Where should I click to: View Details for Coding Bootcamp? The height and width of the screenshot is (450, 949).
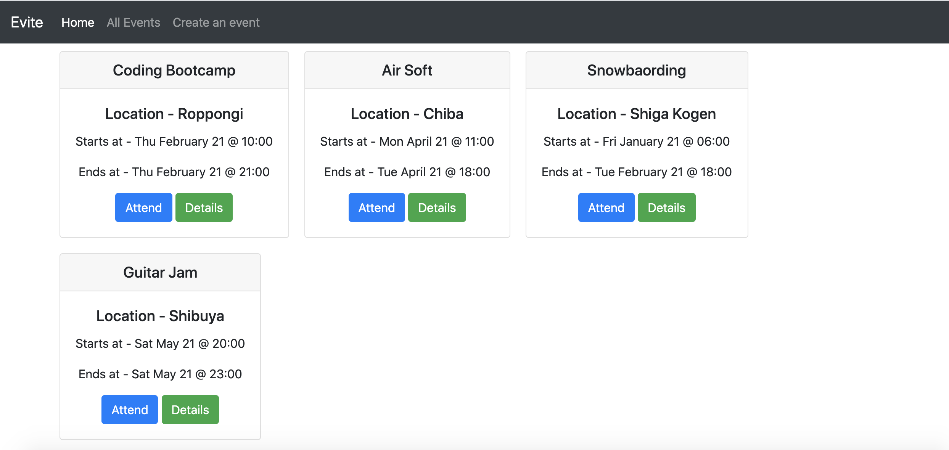(x=204, y=207)
